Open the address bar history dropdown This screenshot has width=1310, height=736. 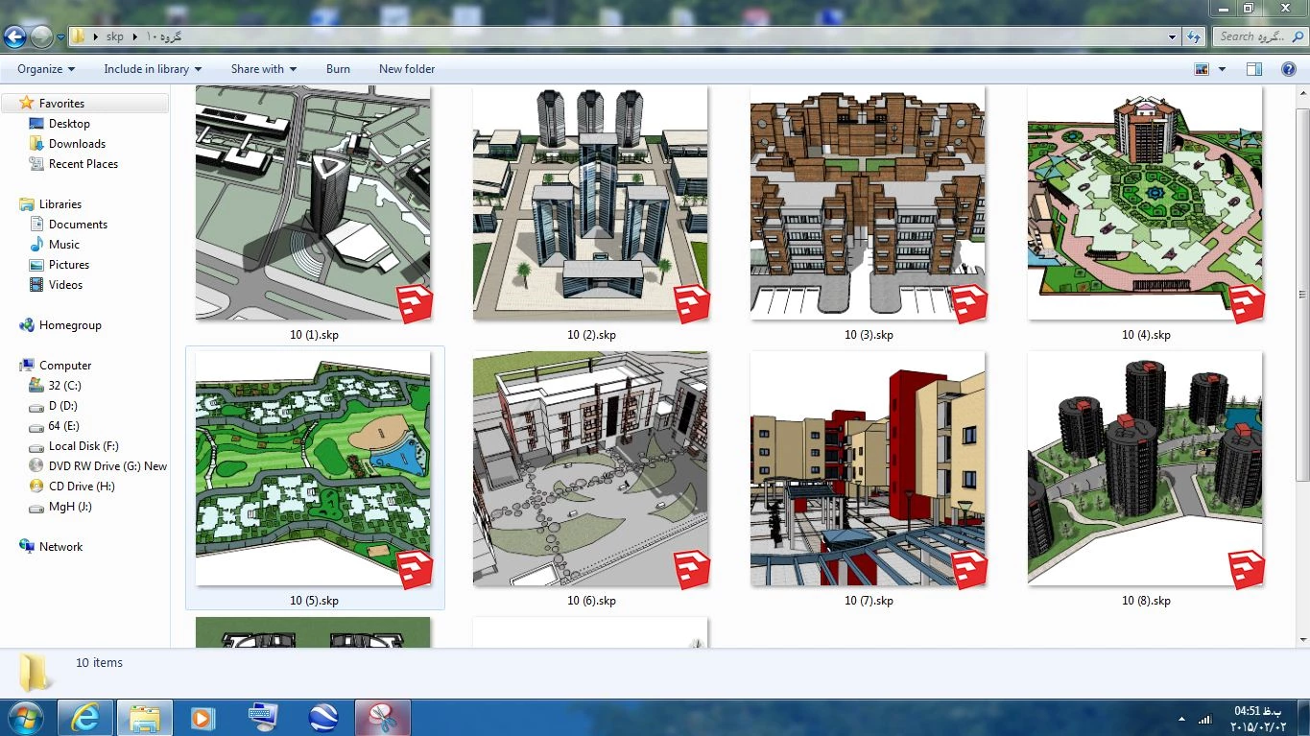[1173, 36]
